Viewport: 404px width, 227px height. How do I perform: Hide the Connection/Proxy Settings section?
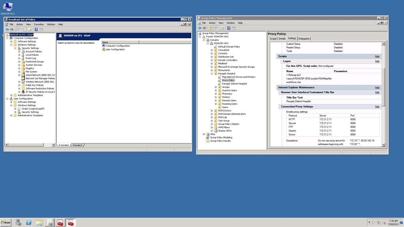click(377, 106)
